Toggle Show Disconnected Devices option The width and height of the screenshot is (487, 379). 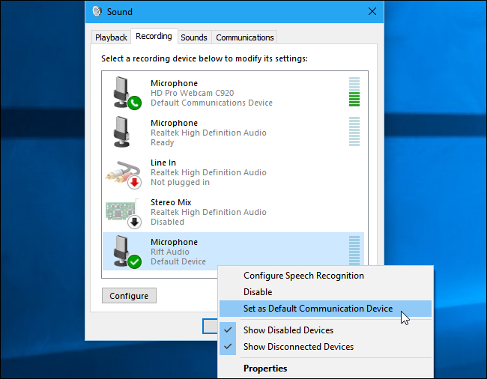point(298,347)
